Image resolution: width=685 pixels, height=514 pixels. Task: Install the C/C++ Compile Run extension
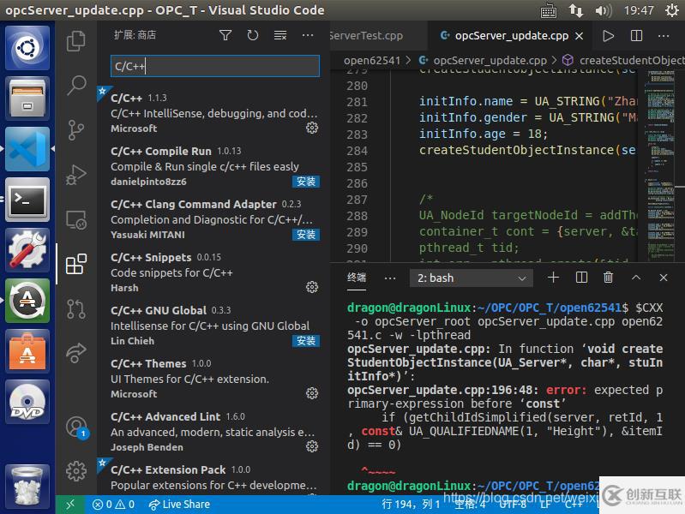[x=306, y=182]
